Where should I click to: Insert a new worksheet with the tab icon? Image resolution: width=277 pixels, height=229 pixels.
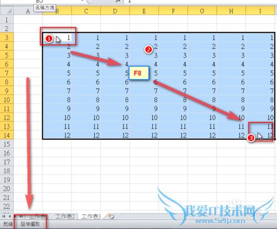click(x=111, y=216)
